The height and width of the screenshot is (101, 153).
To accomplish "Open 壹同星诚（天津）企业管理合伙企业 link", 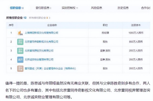I will 50,69.
